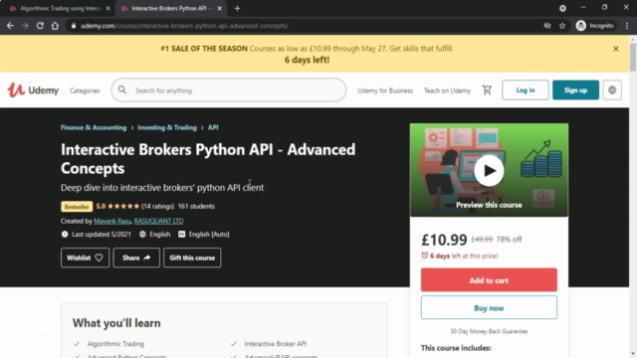Click the 'Interactive Broker API' list item
Viewport: 637px width, 358px height.
276,344
